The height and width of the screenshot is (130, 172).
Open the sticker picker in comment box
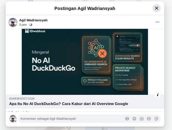point(156,119)
